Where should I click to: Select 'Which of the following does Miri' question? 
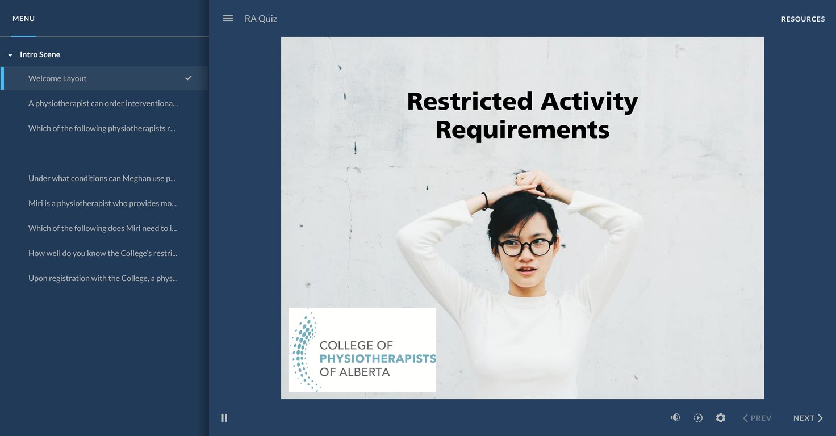[x=102, y=228]
